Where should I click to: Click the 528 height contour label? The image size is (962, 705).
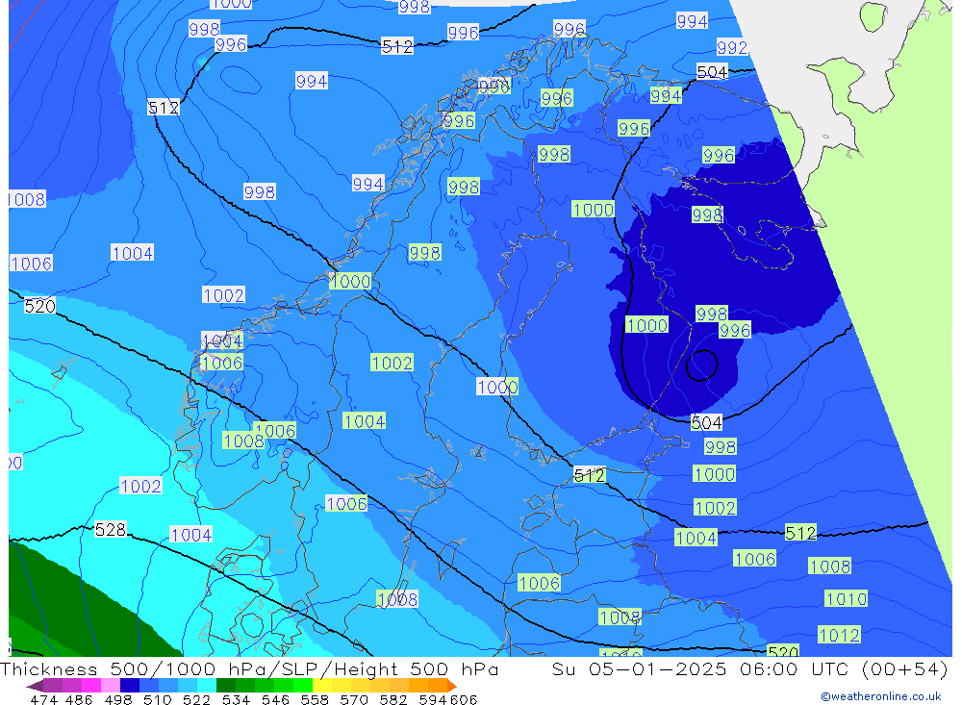[x=111, y=529]
